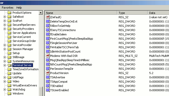Viewport: 169px width, 96px height.
Task: Expand the SystemResources key
Action: click(5, 61)
